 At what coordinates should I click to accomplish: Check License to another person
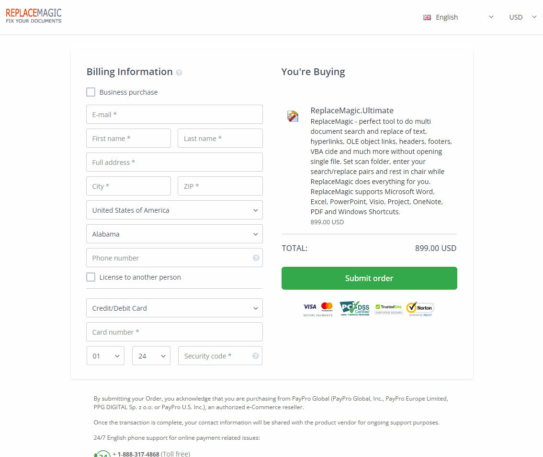point(90,277)
